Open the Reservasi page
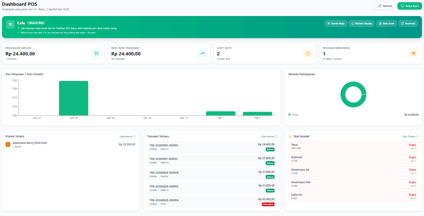424x216 pixels. [x=408, y=23]
